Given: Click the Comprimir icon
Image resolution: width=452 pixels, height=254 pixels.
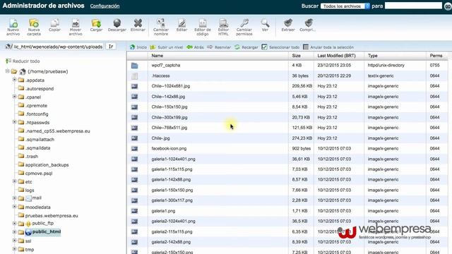Looking at the screenshot, I should [x=308, y=25].
